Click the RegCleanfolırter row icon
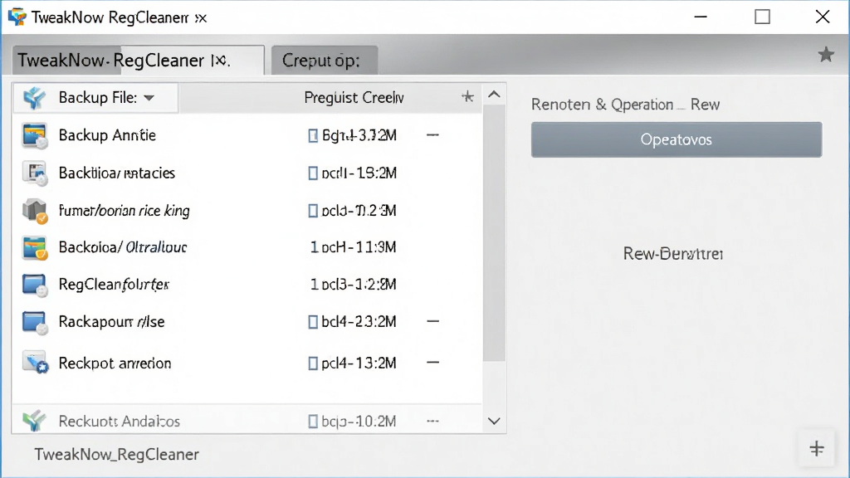 35,285
